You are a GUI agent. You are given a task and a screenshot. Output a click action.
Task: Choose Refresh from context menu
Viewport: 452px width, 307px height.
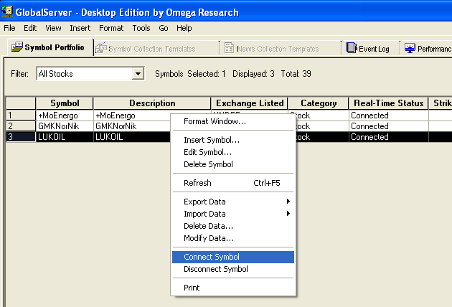pyautogui.click(x=233, y=183)
